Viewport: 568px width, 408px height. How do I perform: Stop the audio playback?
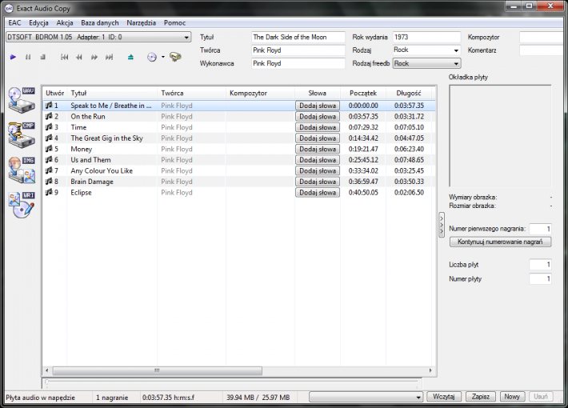pos(42,57)
